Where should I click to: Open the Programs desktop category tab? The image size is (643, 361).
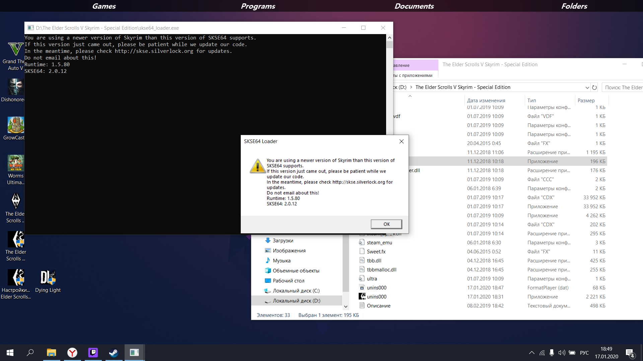click(258, 6)
